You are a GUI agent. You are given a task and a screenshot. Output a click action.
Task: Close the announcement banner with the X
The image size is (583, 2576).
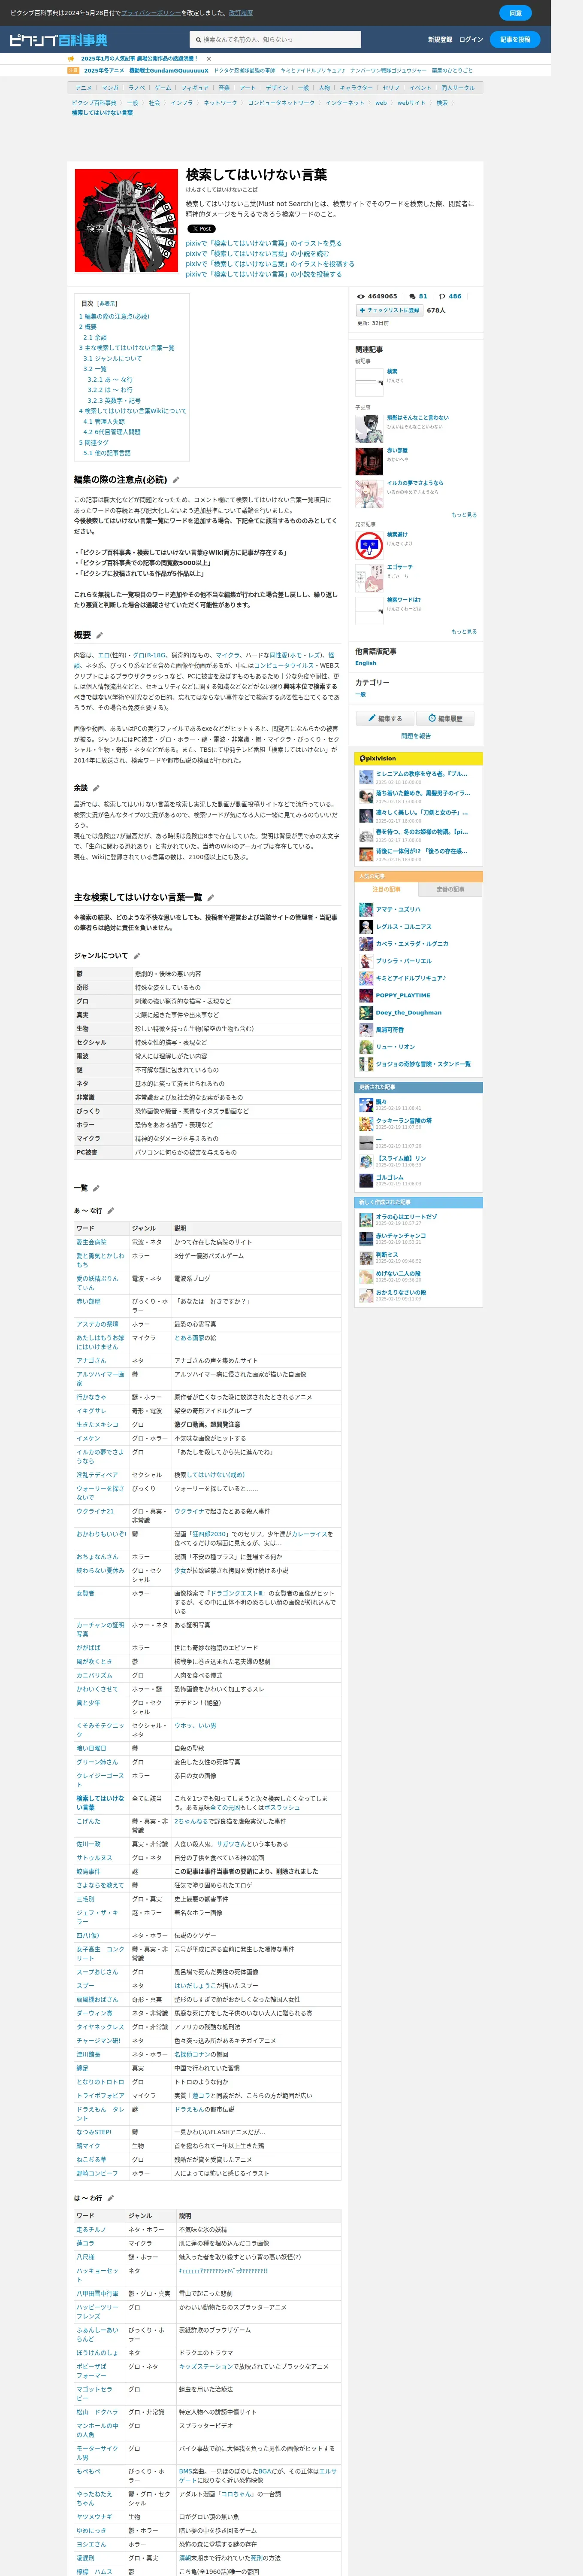click(x=208, y=59)
